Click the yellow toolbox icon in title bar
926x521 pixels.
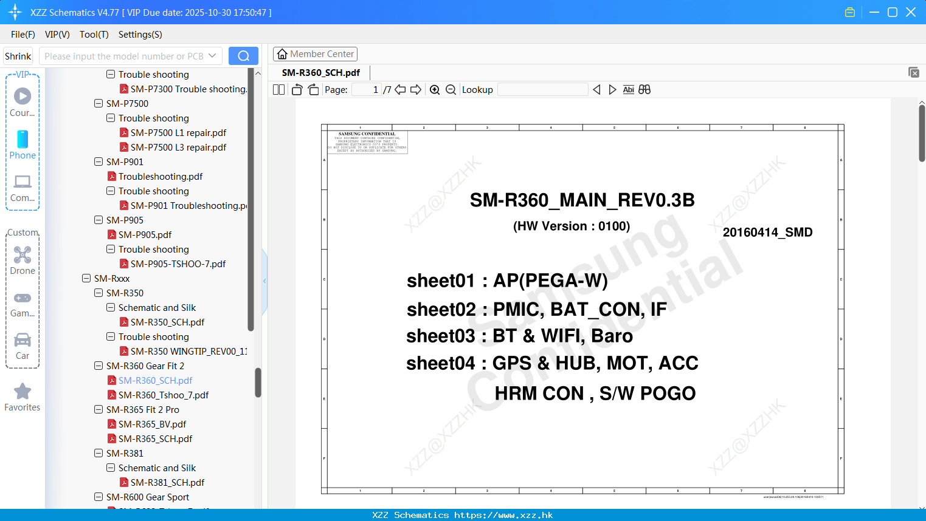click(850, 12)
